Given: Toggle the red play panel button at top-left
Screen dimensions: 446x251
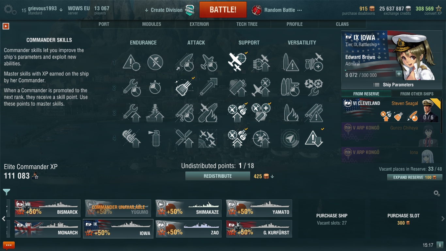Looking at the screenshot, I should [x=6, y=26].
